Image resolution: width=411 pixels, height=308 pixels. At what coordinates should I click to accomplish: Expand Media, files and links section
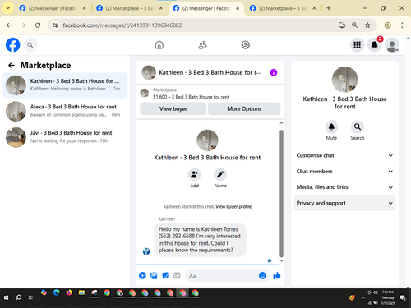pyautogui.click(x=344, y=187)
